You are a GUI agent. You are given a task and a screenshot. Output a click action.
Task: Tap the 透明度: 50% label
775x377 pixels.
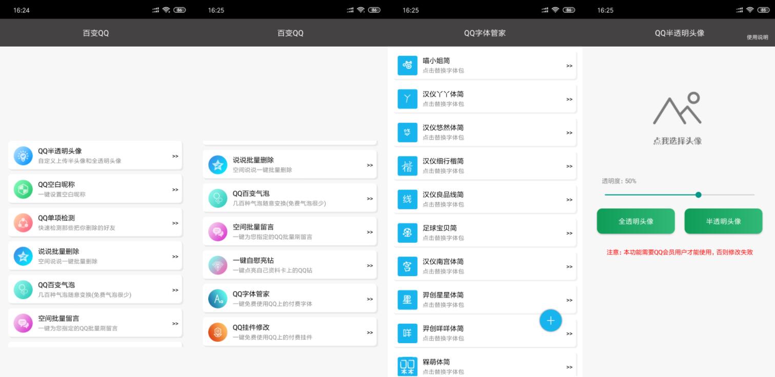619,181
